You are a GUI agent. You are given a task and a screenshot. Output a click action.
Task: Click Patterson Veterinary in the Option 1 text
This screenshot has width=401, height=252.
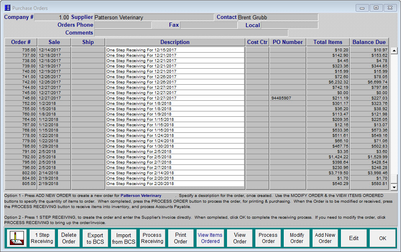(141, 196)
